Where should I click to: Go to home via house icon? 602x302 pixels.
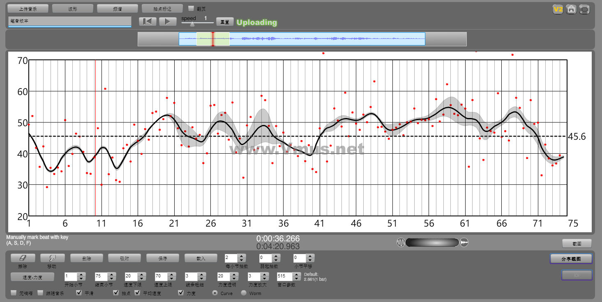(571, 9)
